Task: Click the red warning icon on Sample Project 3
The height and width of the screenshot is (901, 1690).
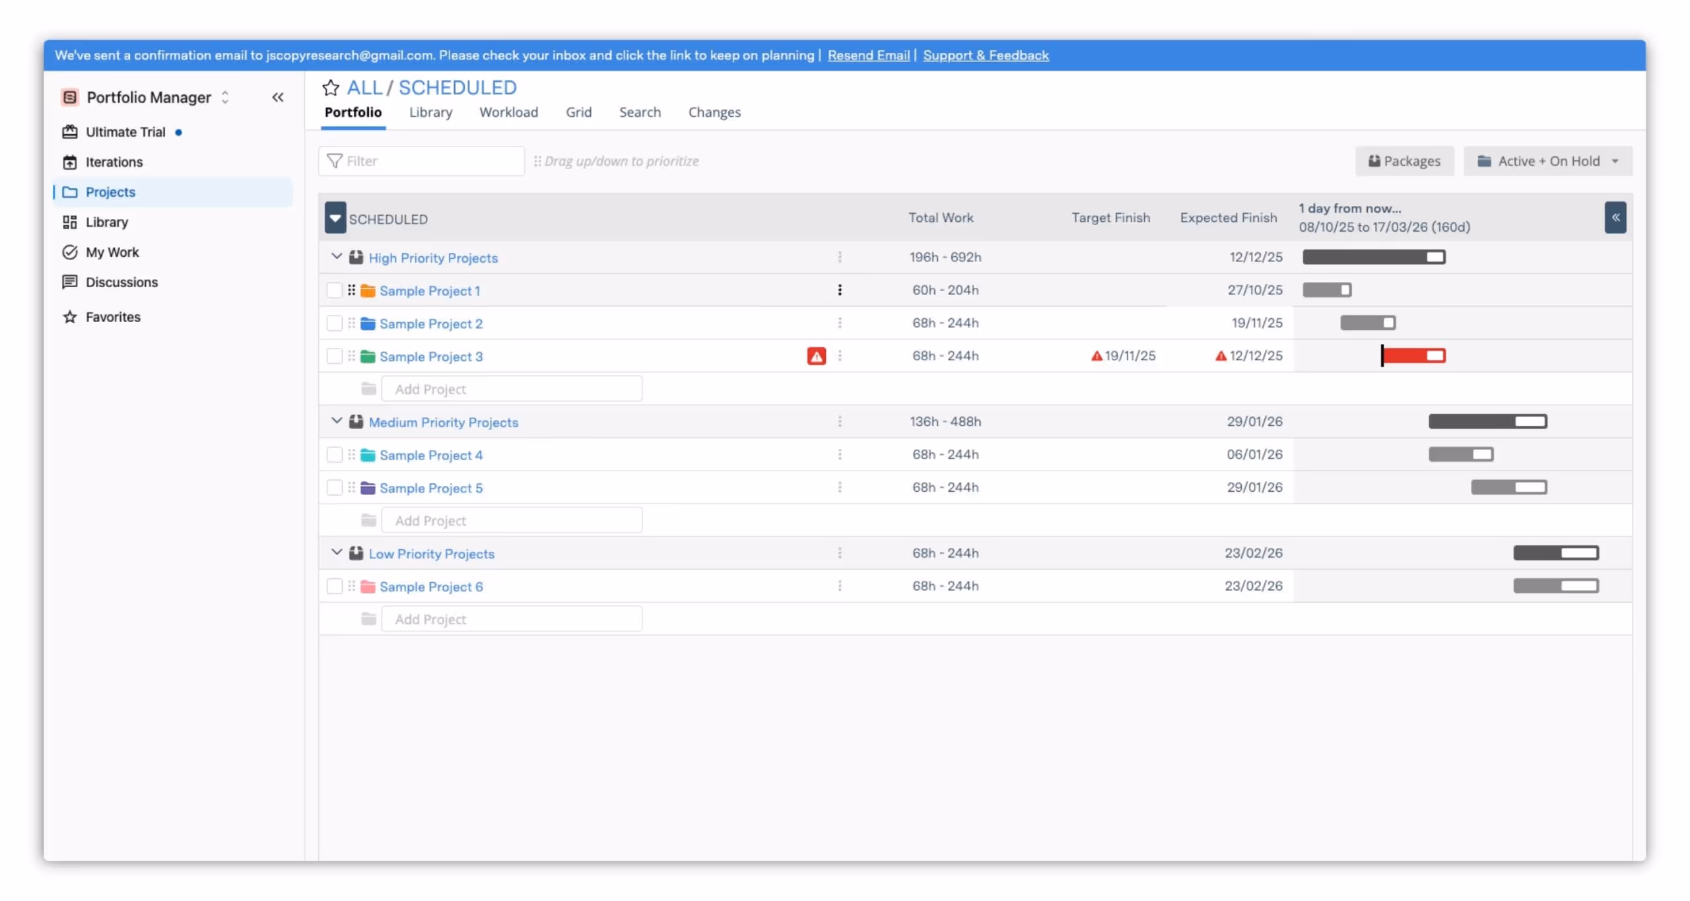Action: [x=816, y=356]
